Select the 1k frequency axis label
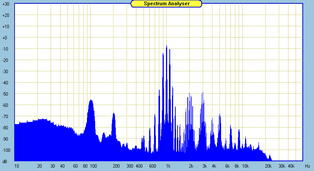The image size is (314, 171). click(x=168, y=166)
